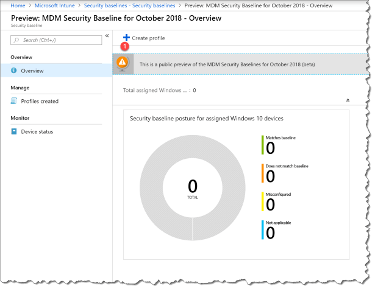Click the Monitor section heading

click(20, 118)
